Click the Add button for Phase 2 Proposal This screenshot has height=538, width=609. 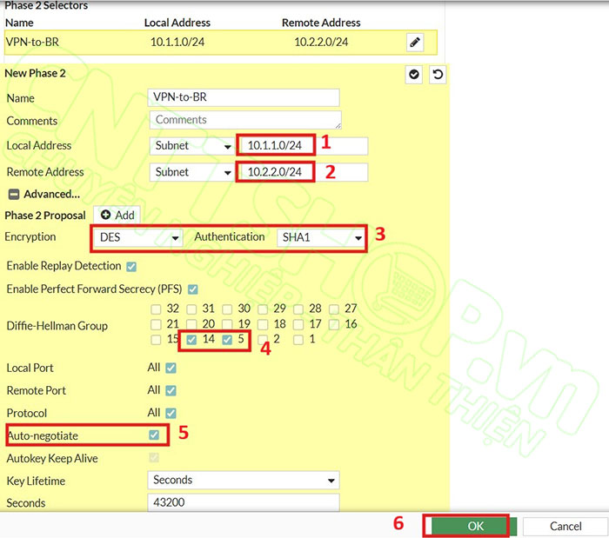tap(117, 215)
